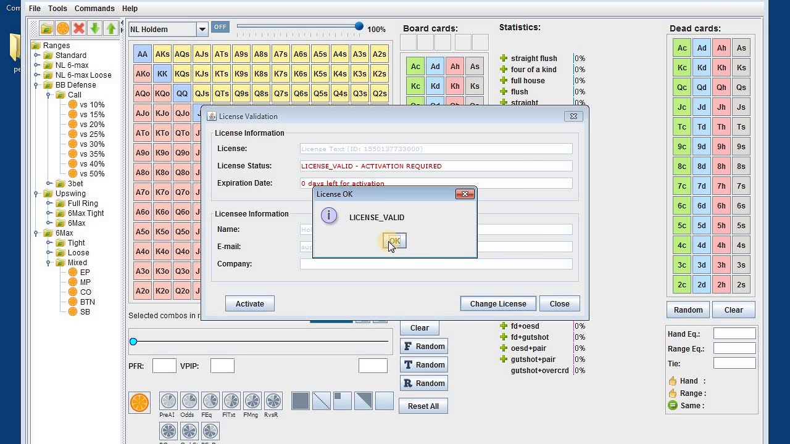
Task: Collapse the Upswing folder
Action: click(x=36, y=194)
